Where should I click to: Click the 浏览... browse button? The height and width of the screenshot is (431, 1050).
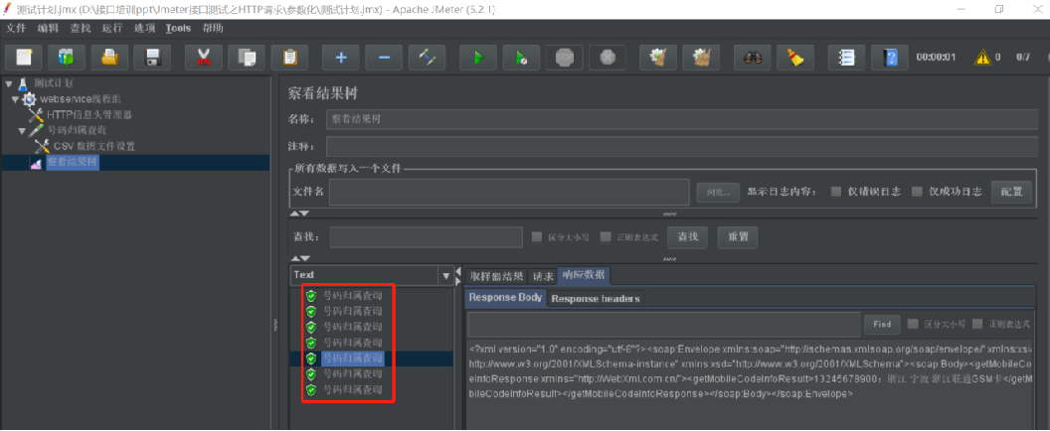[x=718, y=192]
